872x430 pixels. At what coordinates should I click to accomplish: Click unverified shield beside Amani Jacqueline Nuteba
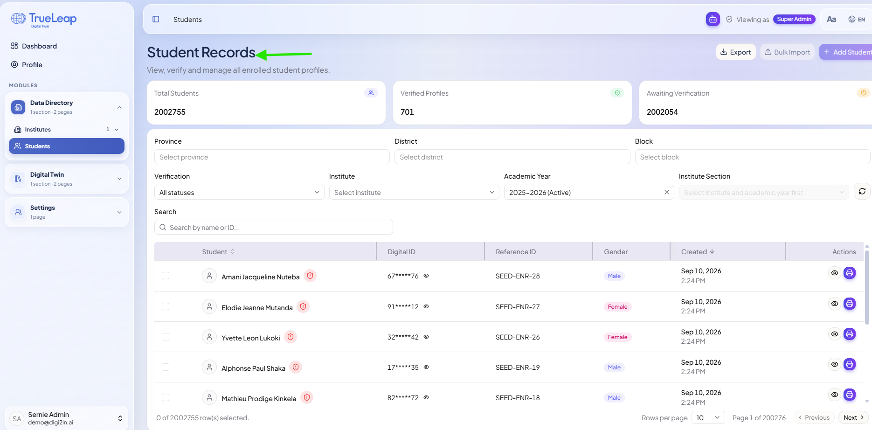[x=310, y=276]
